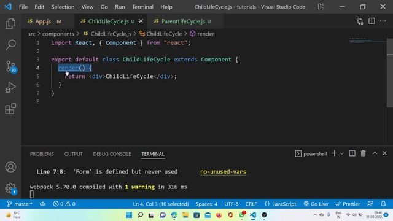This screenshot has height=221, width=393.
Task: Open the Explorer view in activity bar
Action: (x=10, y=24)
